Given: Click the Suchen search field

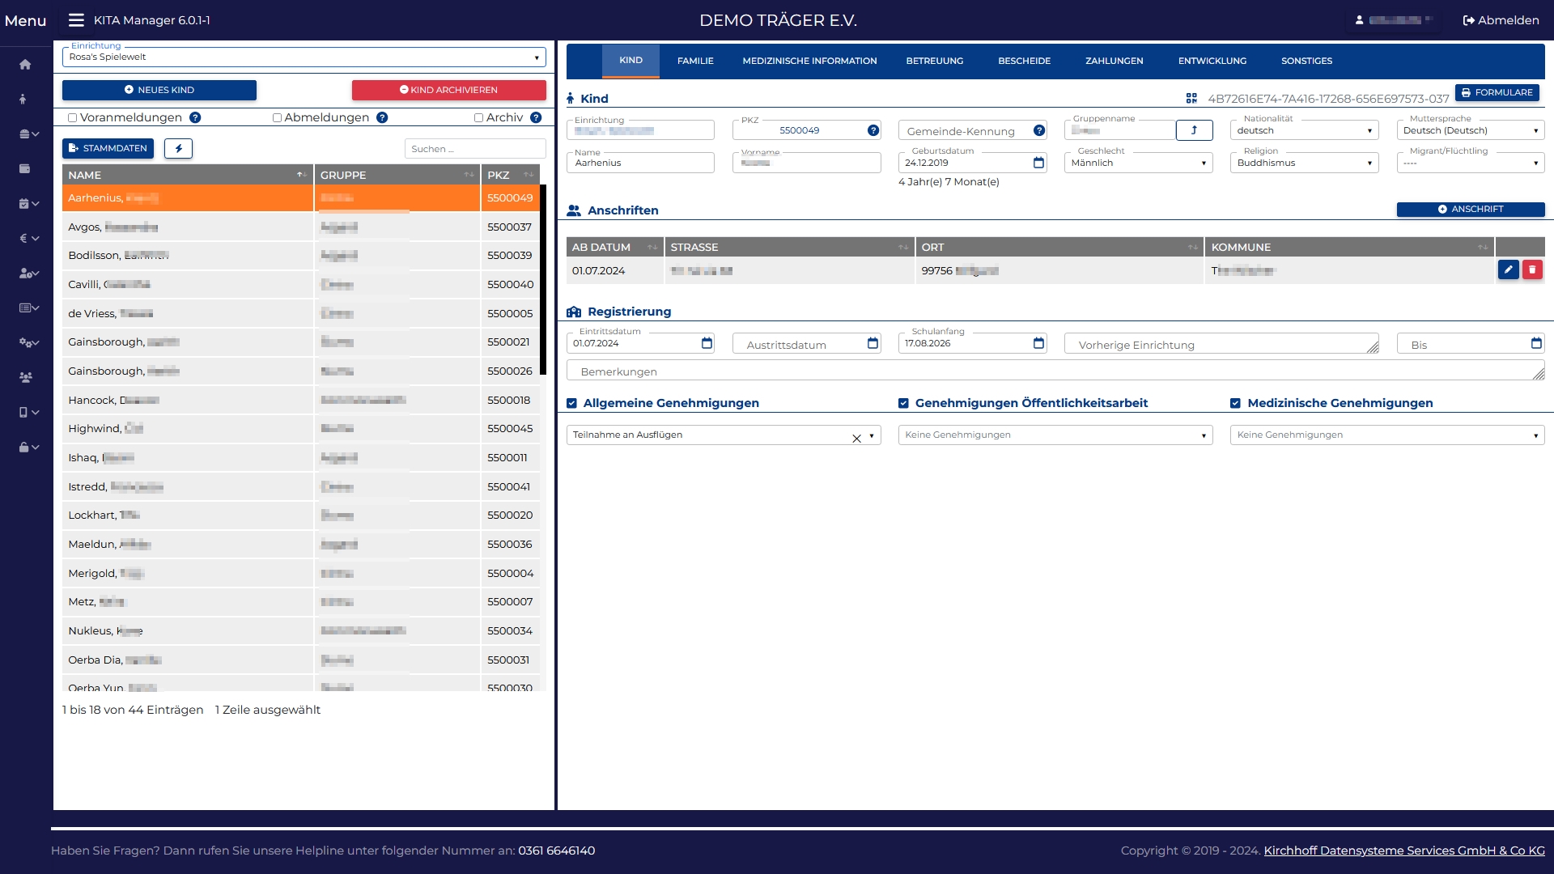Looking at the screenshot, I should coord(475,149).
